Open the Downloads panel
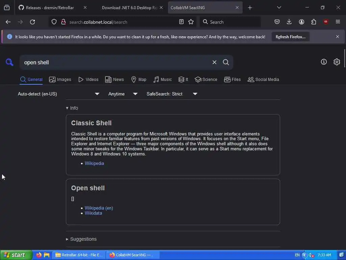 [x=289, y=22]
